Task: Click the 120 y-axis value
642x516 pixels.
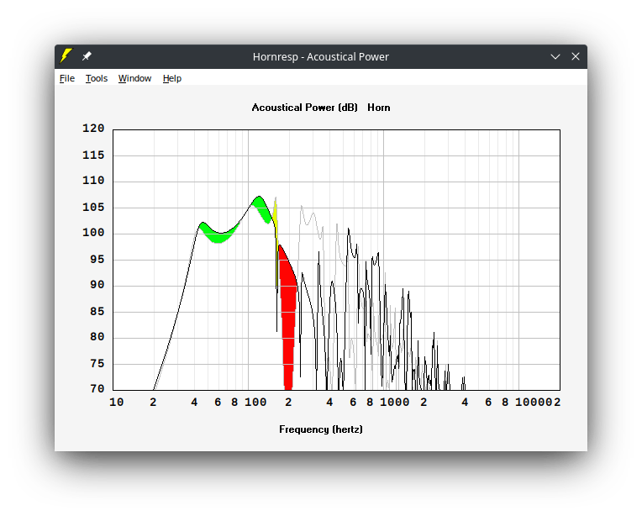Action: pos(93,129)
